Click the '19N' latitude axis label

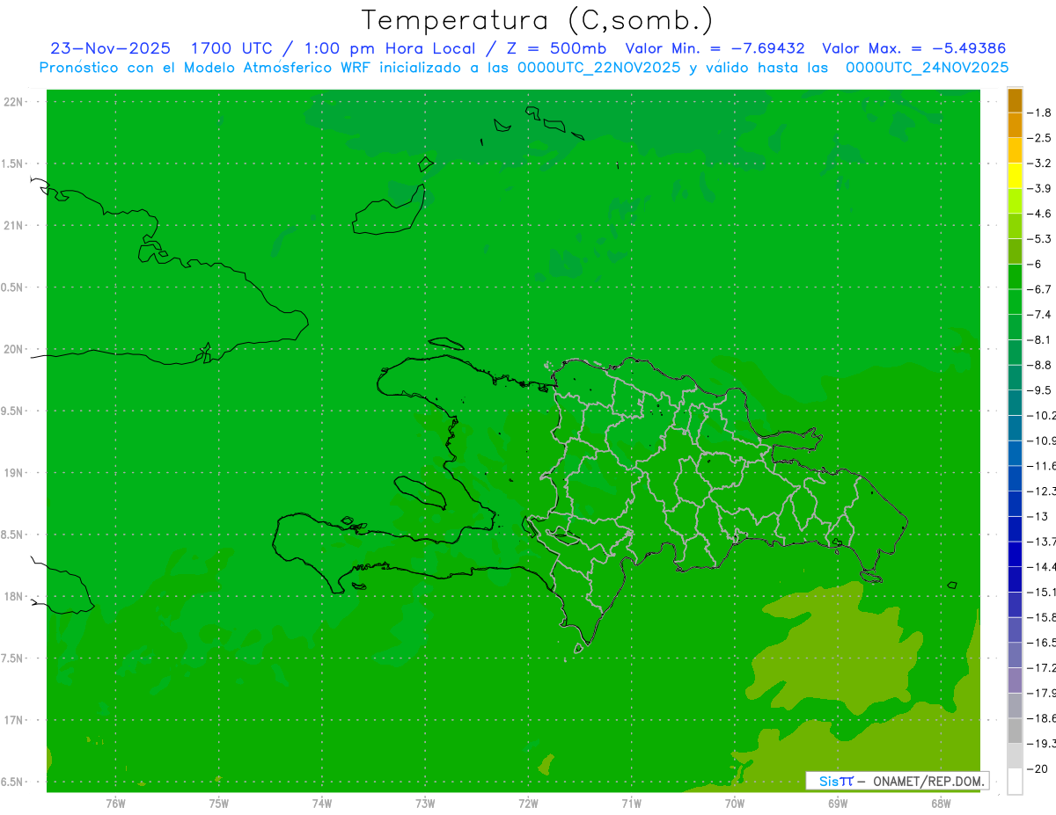click(14, 473)
